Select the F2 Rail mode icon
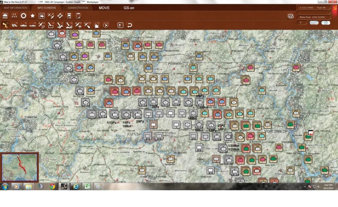 14,25
